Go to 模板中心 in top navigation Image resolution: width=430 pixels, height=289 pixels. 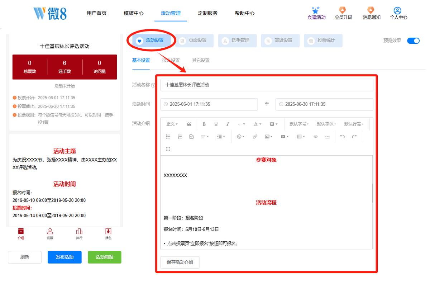pyautogui.click(x=134, y=13)
